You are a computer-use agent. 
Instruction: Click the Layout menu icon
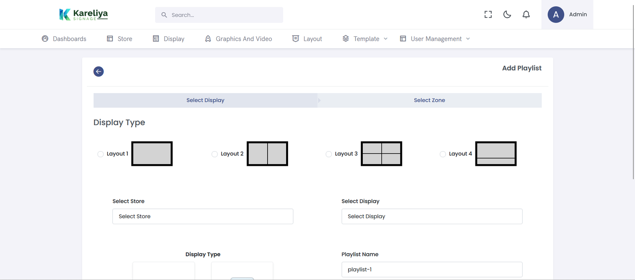pyautogui.click(x=296, y=38)
